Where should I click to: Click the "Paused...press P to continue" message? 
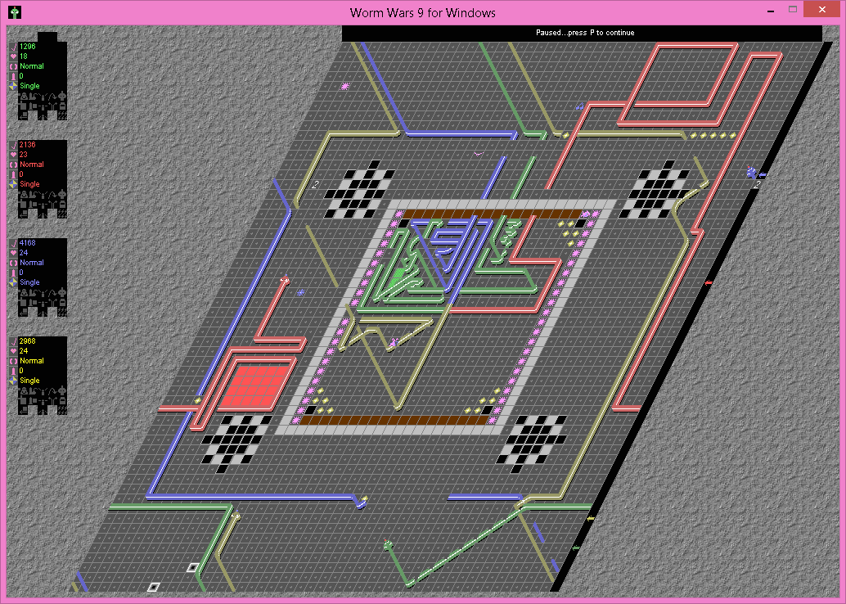pos(585,33)
